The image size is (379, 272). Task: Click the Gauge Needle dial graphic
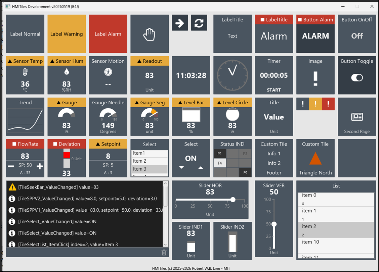click(x=108, y=113)
